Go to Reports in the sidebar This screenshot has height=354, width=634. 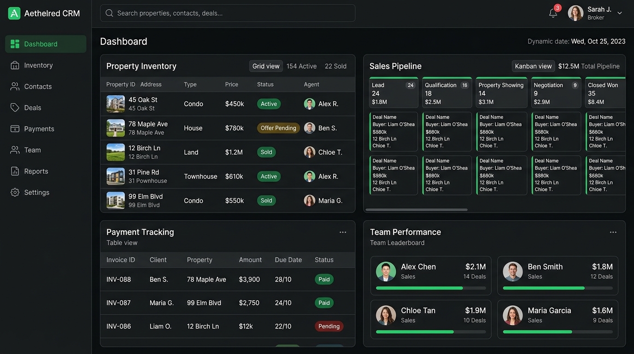46,171
